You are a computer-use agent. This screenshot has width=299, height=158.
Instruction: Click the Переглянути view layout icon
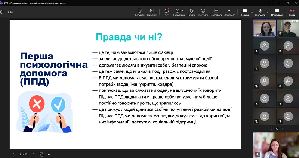(216, 12)
